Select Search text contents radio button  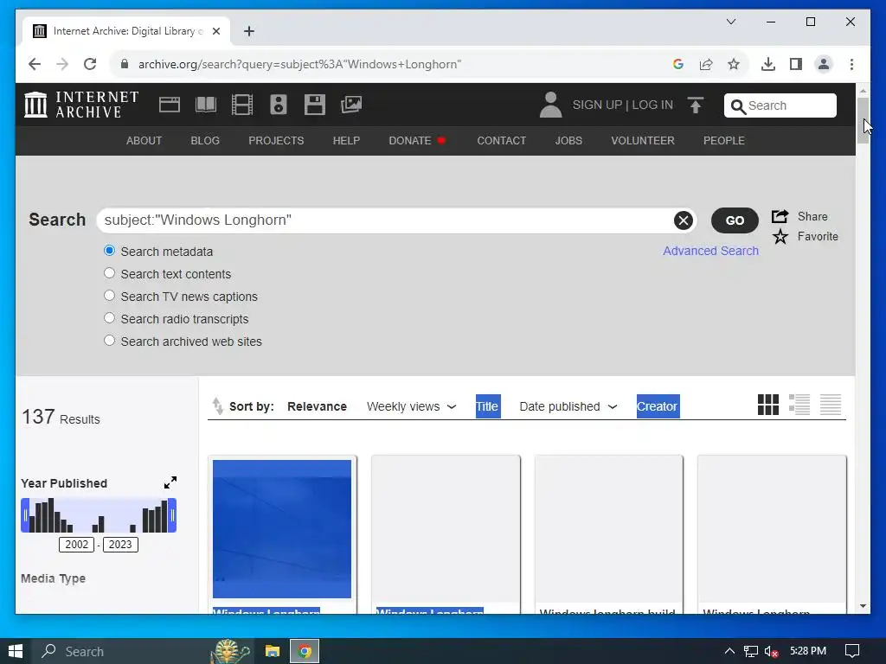click(x=110, y=273)
